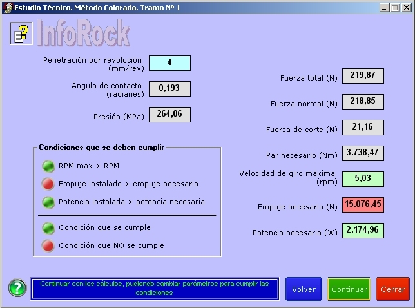Click the Presión (MPa) value field

[x=169, y=115]
